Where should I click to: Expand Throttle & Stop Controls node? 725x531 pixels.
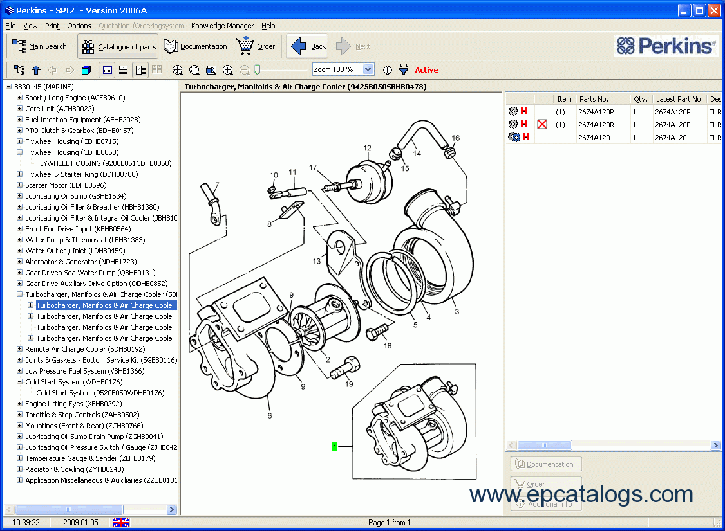[x=19, y=414]
